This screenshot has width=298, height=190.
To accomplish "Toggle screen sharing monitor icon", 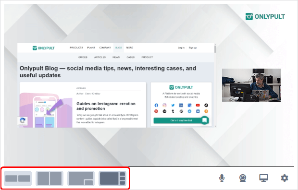I will [x=263, y=178].
